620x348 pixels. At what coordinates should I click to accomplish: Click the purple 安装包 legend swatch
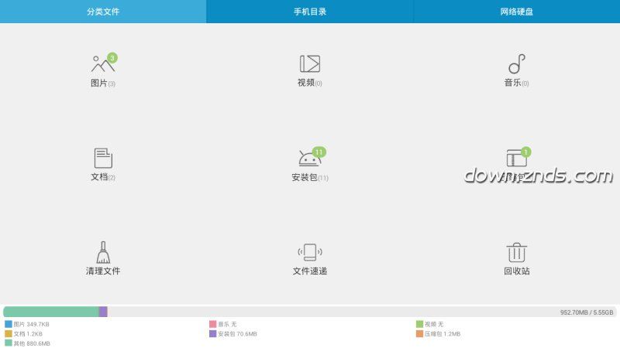(212, 334)
